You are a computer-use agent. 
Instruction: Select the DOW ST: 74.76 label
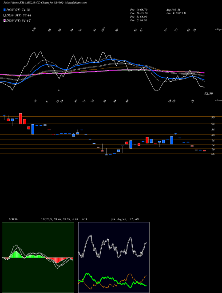(x=18, y=10)
